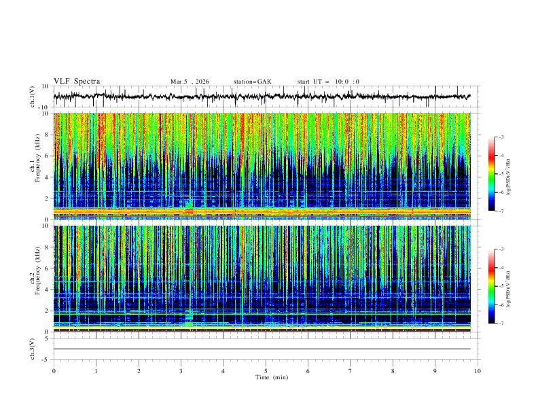Click inside the ch.2 spectrogram panel

(262, 279)
